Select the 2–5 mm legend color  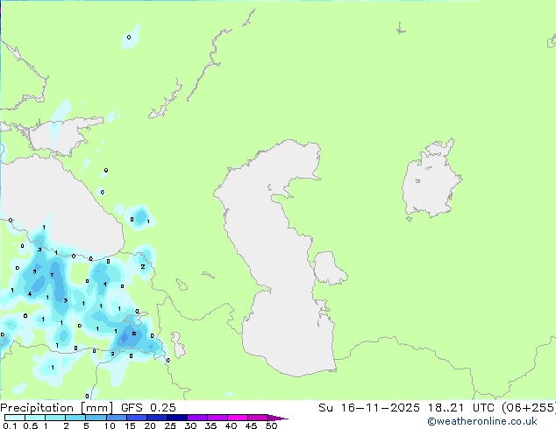click(x=75, y=418)
